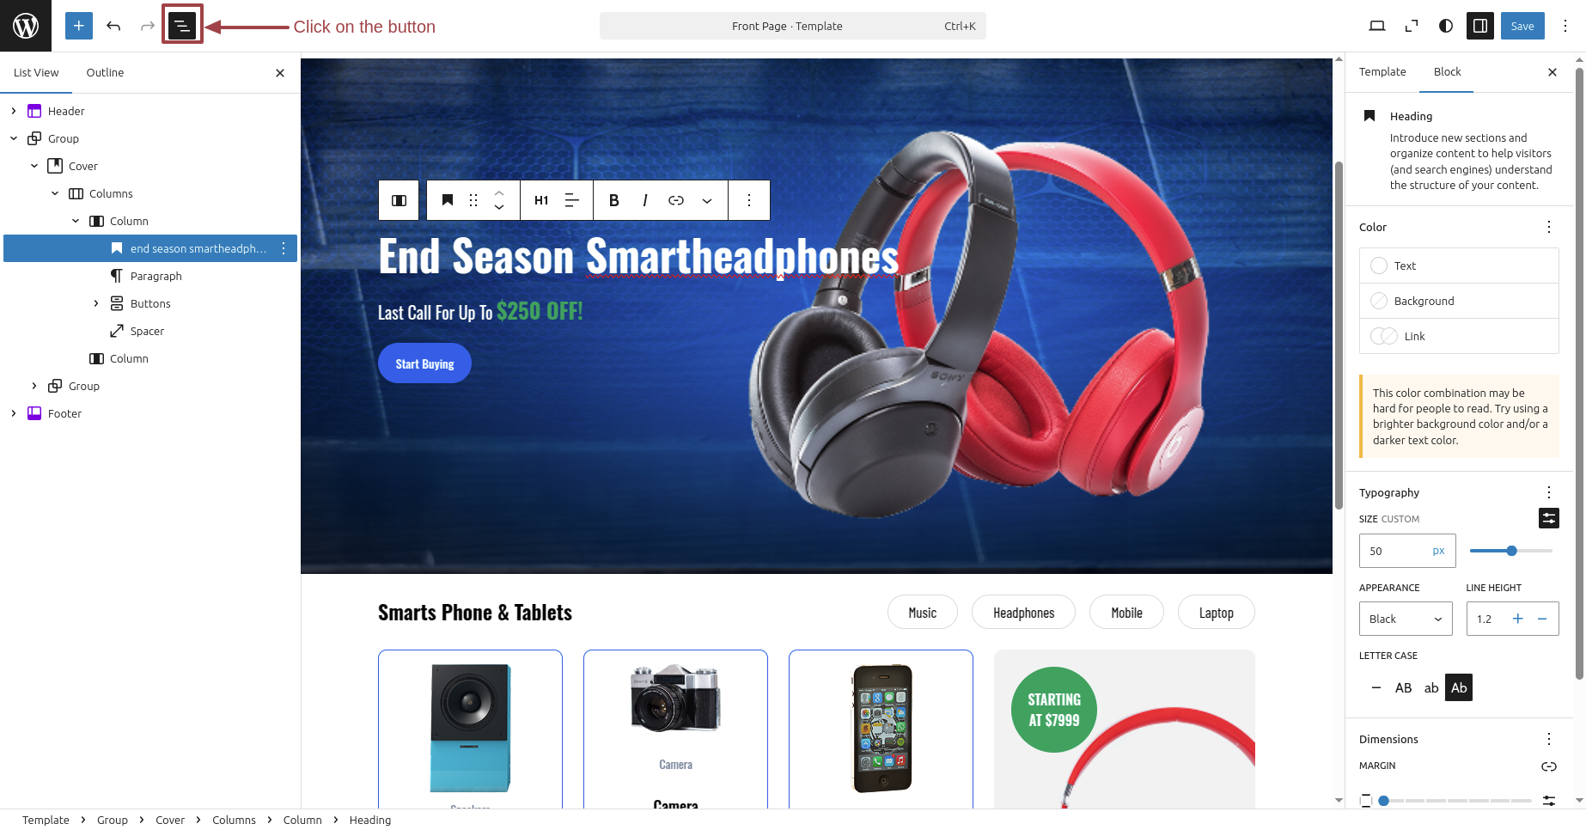The height and width of the screenshot is (830, 1586).
Task: Open the Appearance dropdown showing Black
Action: point(1406,619)
